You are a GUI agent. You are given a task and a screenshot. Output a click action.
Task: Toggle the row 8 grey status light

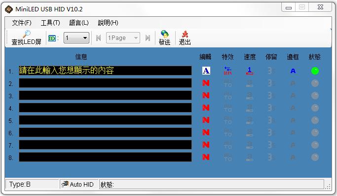[x=315, y=157]
